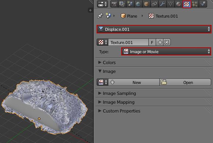Screen dimensions: 213x143
Task: Toggle the pin icon for the properties context
Action: click(x=100, y=16)
